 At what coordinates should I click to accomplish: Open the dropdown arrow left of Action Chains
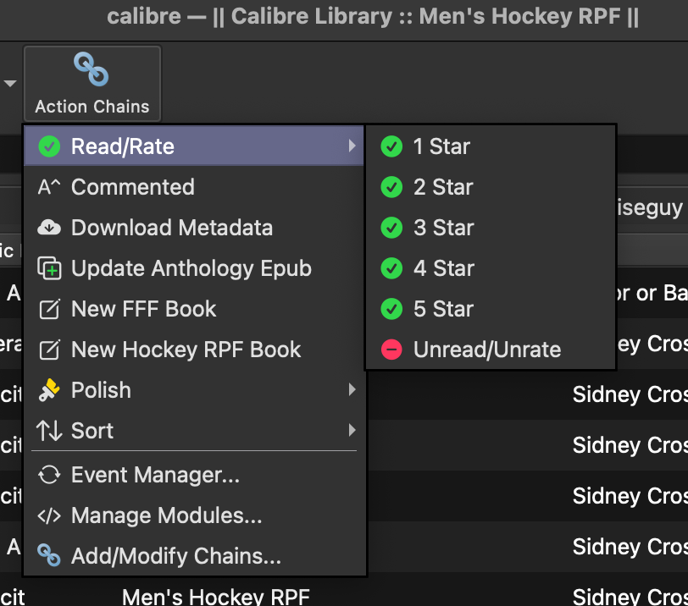coord(10,84)
